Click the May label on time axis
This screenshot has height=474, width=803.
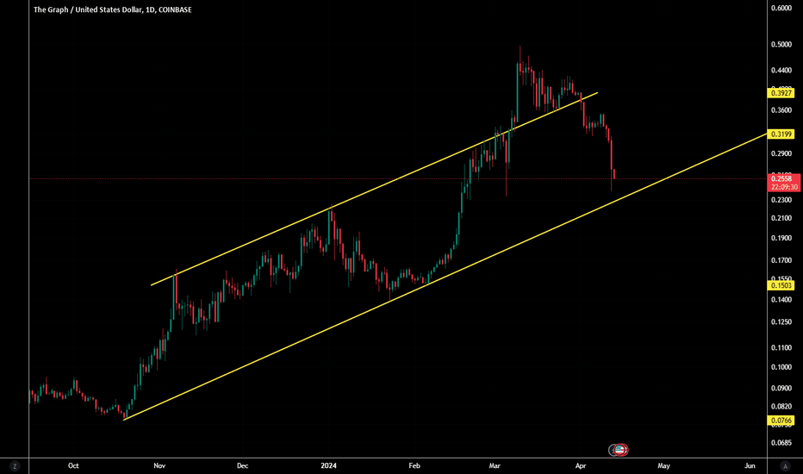coord(663,465)
